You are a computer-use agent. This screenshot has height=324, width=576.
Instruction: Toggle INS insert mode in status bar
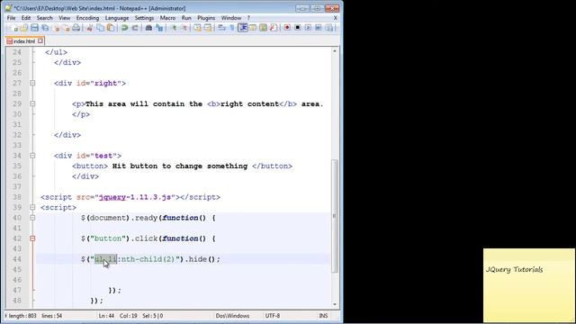pos(323,316)
